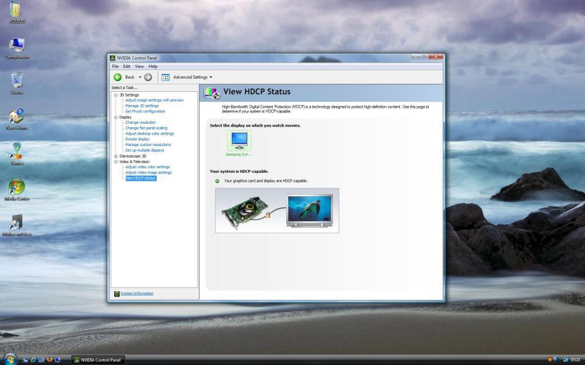Image resolution: width=585 pixels, height=365 pixels.
Task: Click the 'Samsung Syn...' display label
Action: [239, 155]
